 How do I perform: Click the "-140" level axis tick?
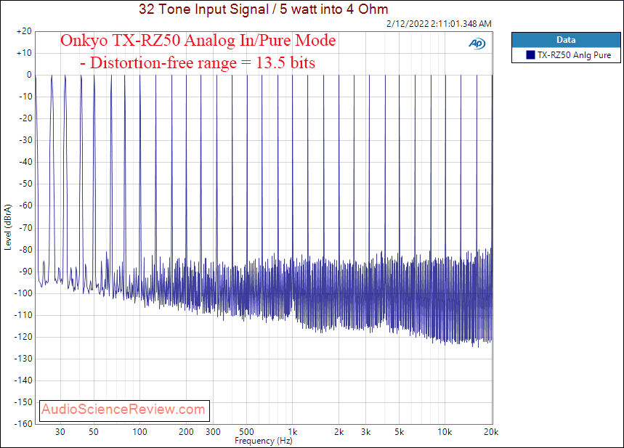[x=23, y=380]
